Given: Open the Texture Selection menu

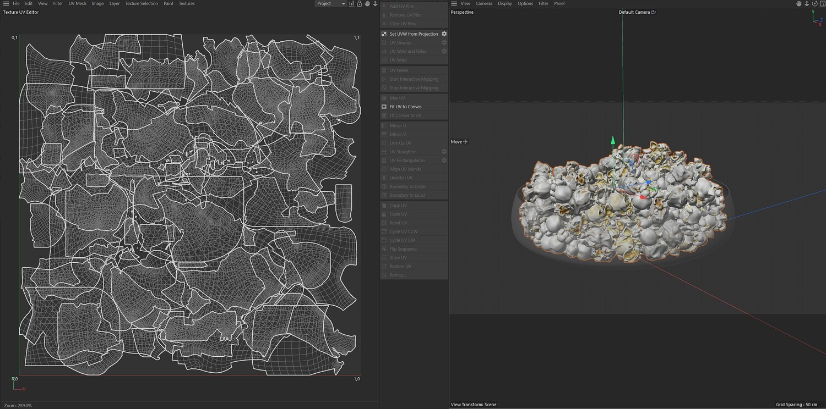Looking at the screenshot, I should coord(141,3).
